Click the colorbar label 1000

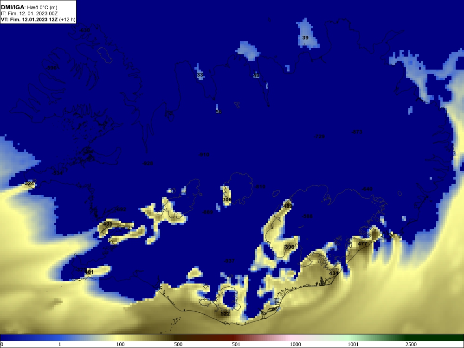pyautogui.click(x=295, y=344)
